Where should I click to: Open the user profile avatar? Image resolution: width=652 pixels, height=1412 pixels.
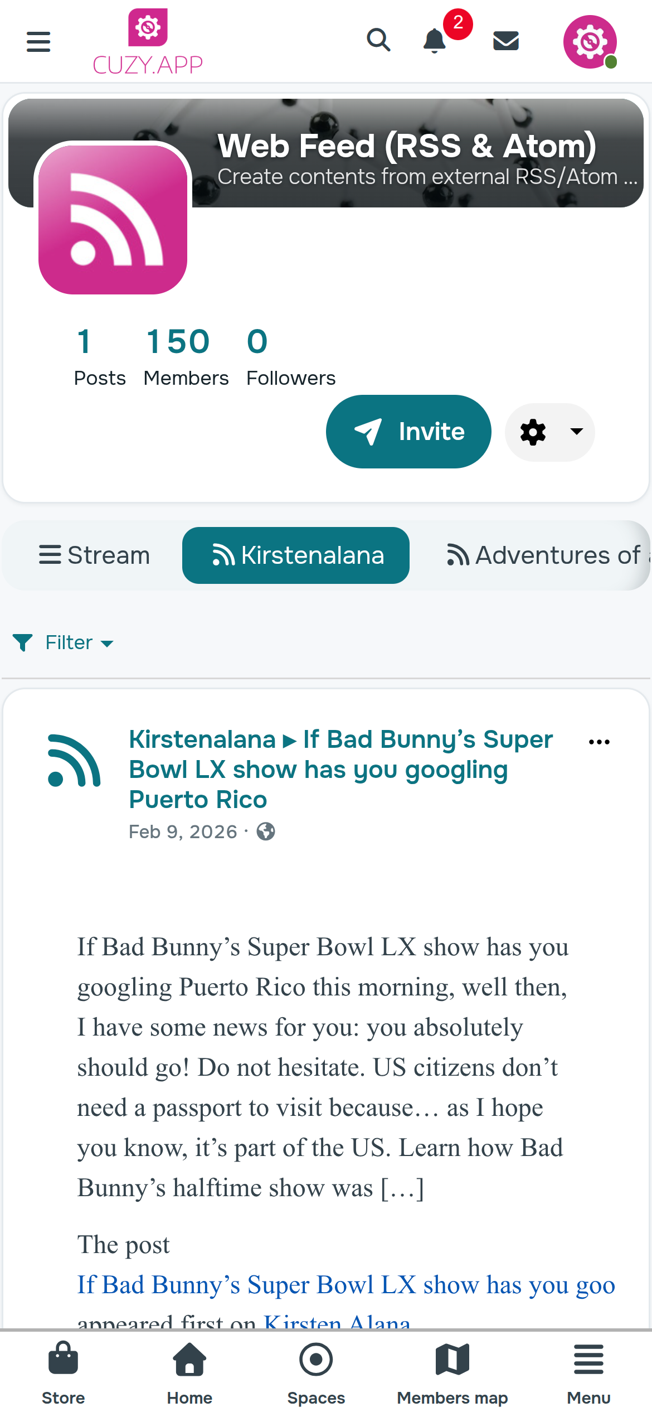[x=590, y=42]
